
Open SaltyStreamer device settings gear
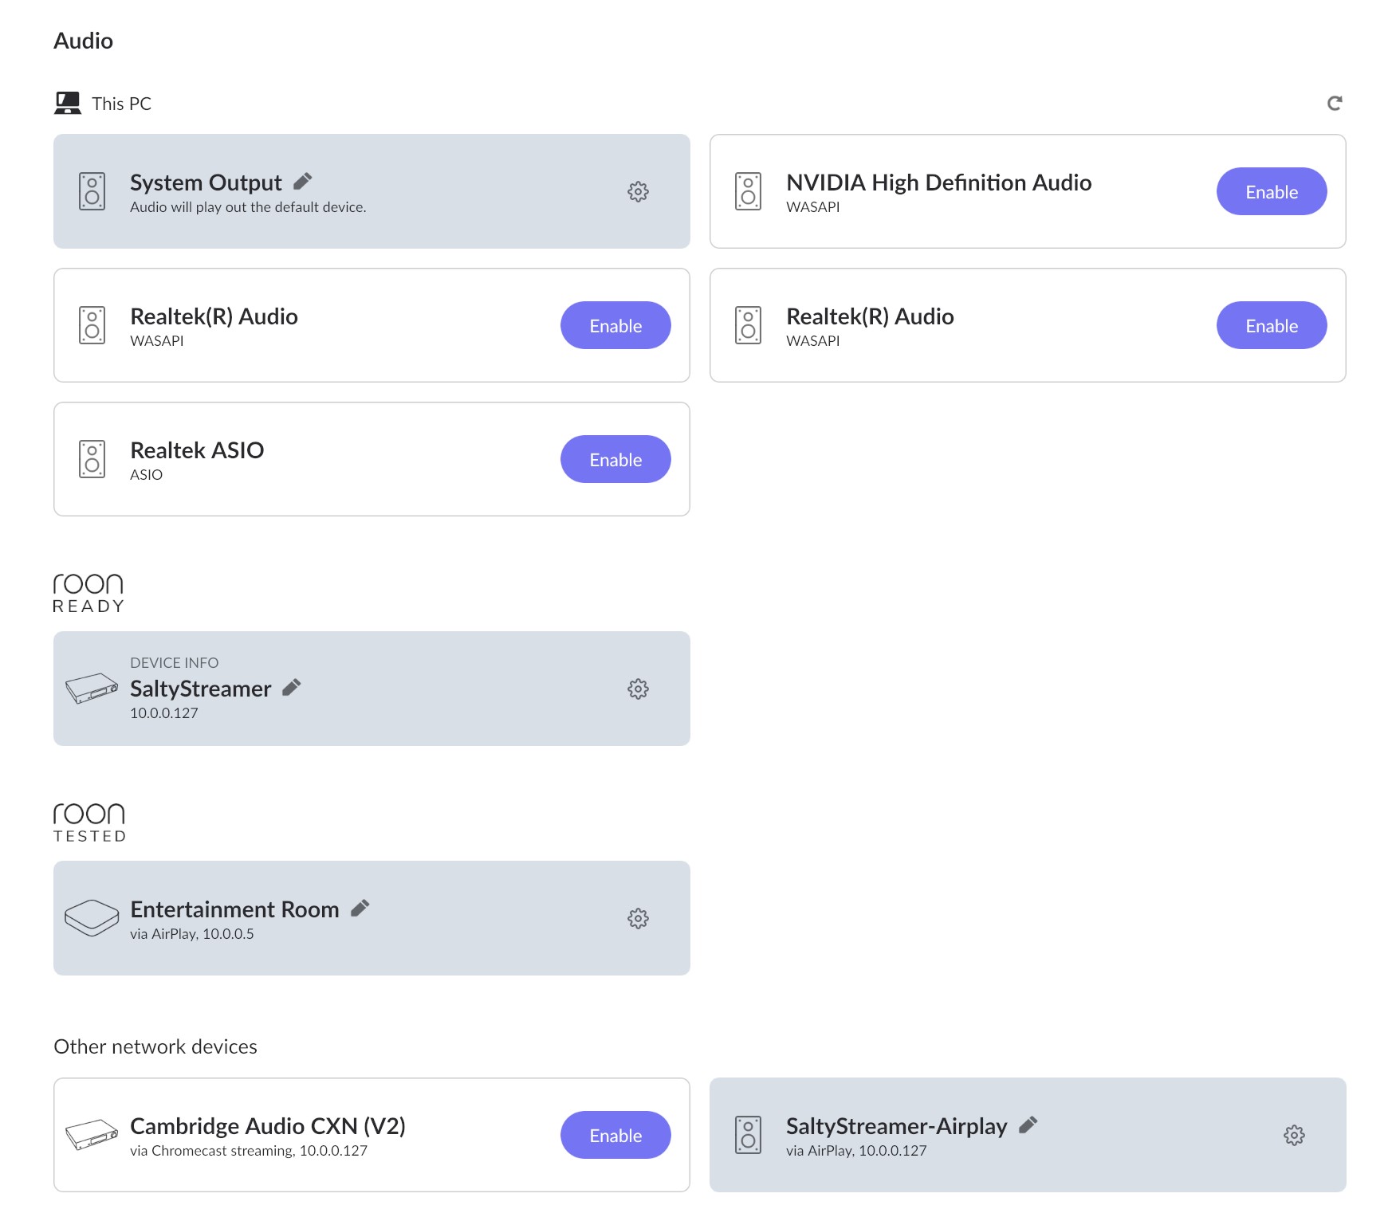point(638,689)
